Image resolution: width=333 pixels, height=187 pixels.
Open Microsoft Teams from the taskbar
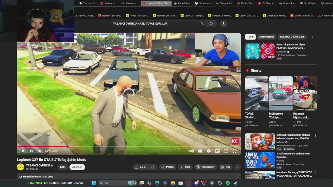[165, 183]
